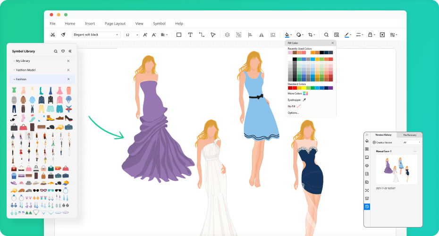Select the Text tool in the toolbar
The image size is (439, 236).
click(x=190, y=34)
